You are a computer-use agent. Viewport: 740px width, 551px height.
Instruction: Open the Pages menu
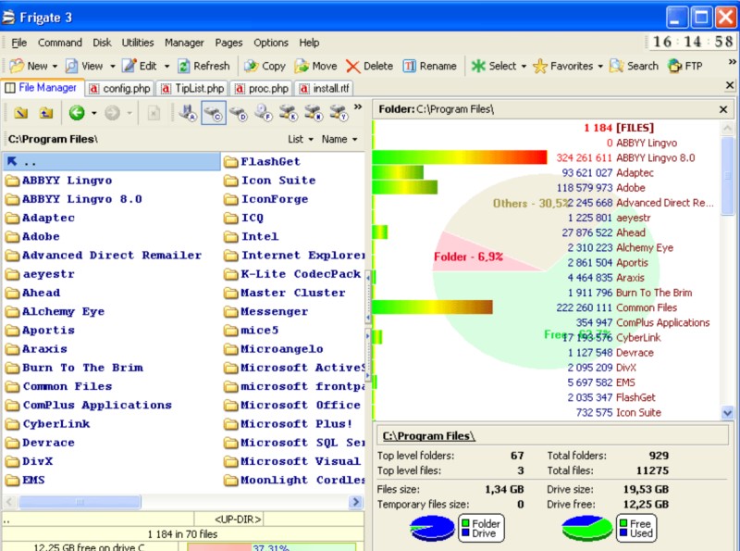(228, 43)
